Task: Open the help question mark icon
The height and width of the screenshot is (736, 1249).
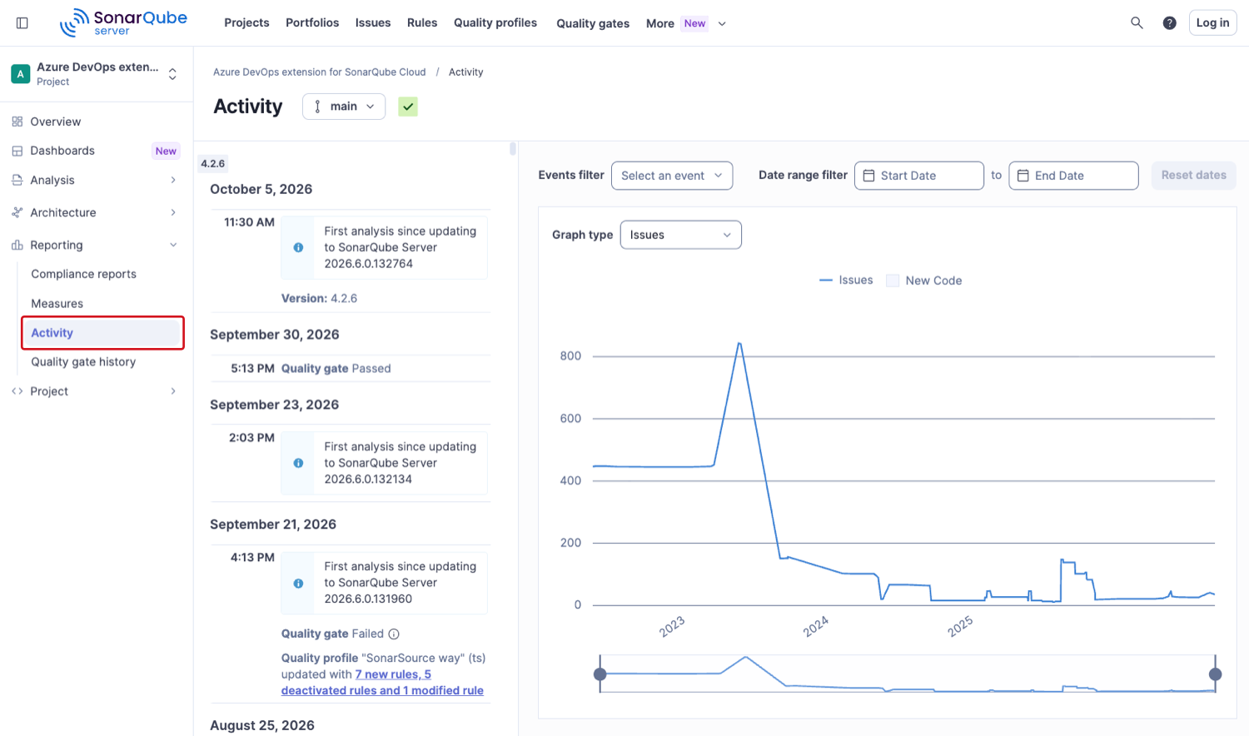Action: coord(1170,23)
